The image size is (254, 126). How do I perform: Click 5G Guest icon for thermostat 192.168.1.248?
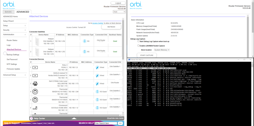tap(97, 92)
